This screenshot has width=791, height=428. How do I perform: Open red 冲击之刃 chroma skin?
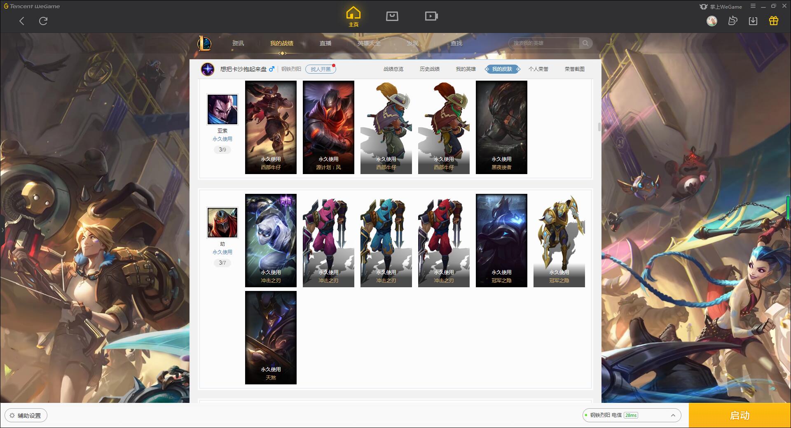[444, 240]
